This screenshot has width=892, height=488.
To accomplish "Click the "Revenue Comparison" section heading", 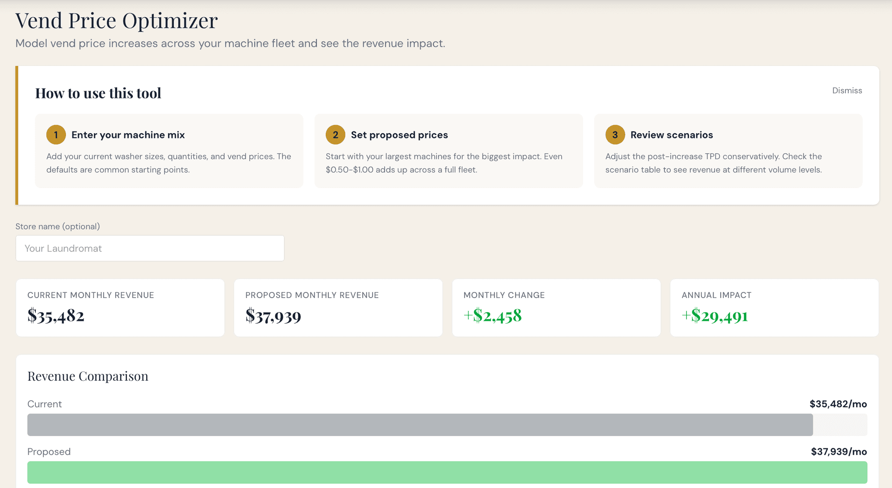I will (x=87, y=376).
